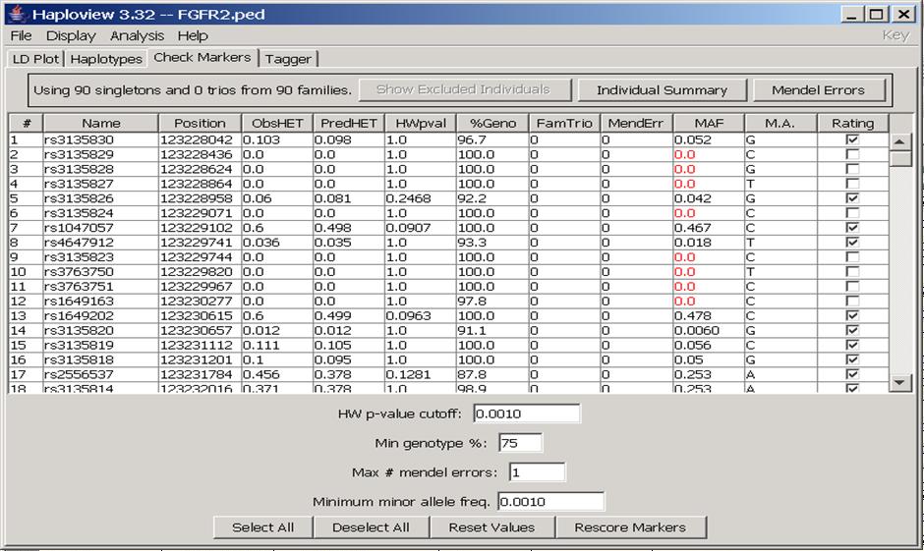This screenshot has height=551, width=924.
Task: Open the Display menu
Action: click(x=71, y=35)
